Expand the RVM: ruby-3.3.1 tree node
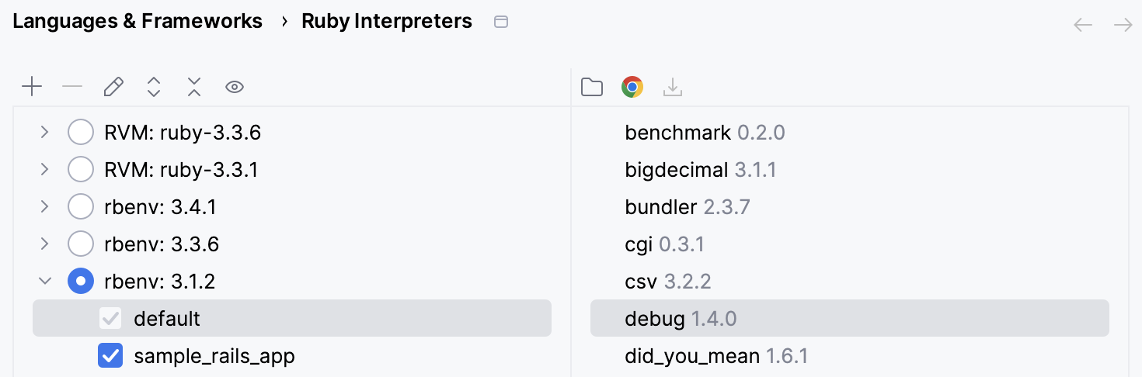Image resolution: width=1142 pixels, height=377 pixels. [x=44, y=170]
